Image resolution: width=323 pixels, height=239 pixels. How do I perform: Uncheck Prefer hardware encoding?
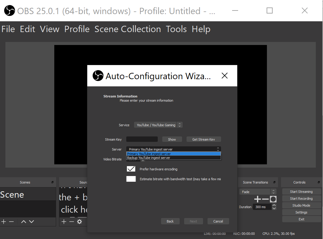pos(131,169)
